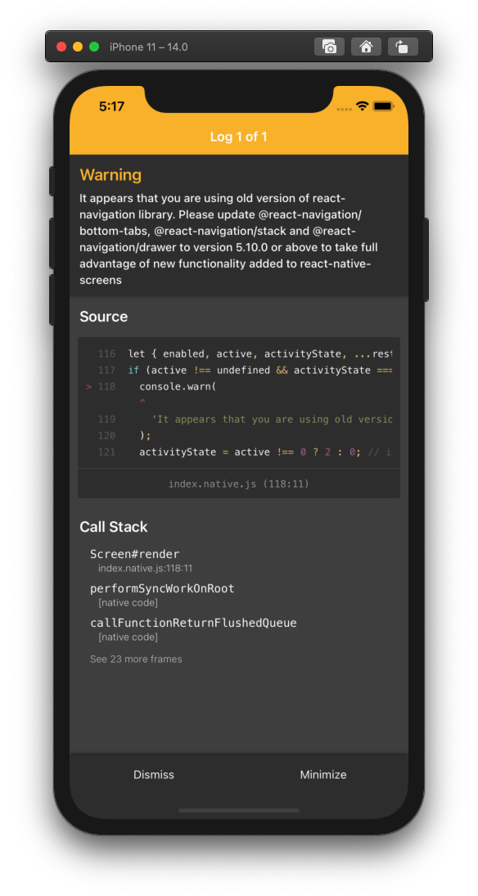
Task: Close the iPhone 11 simulator window
Action: 61,47
